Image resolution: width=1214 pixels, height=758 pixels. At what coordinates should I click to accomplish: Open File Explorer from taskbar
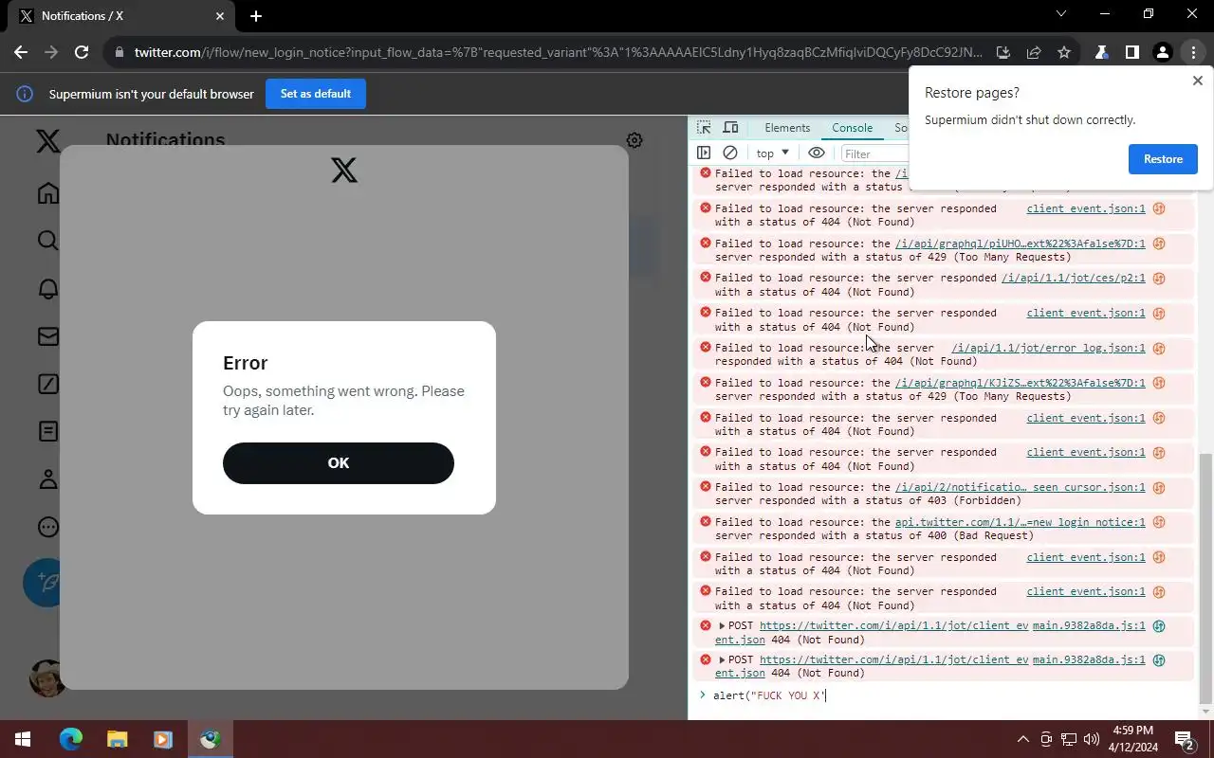click(x=117, y=739)
